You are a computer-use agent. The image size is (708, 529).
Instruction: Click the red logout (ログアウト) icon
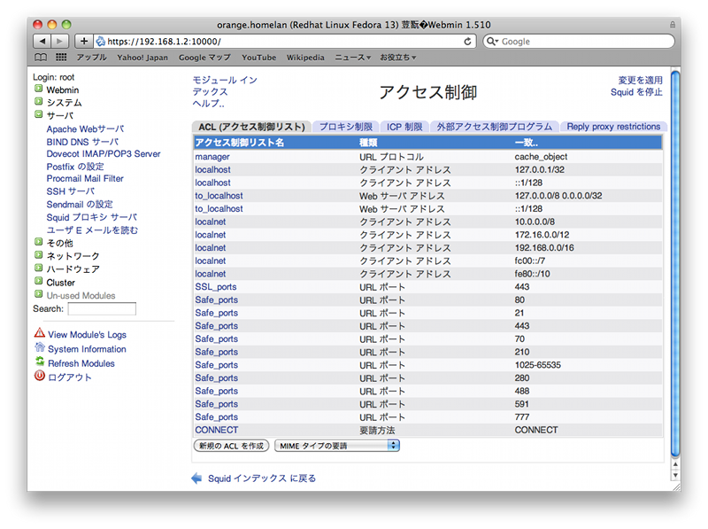pyautogui.click(x=39, y=377)
